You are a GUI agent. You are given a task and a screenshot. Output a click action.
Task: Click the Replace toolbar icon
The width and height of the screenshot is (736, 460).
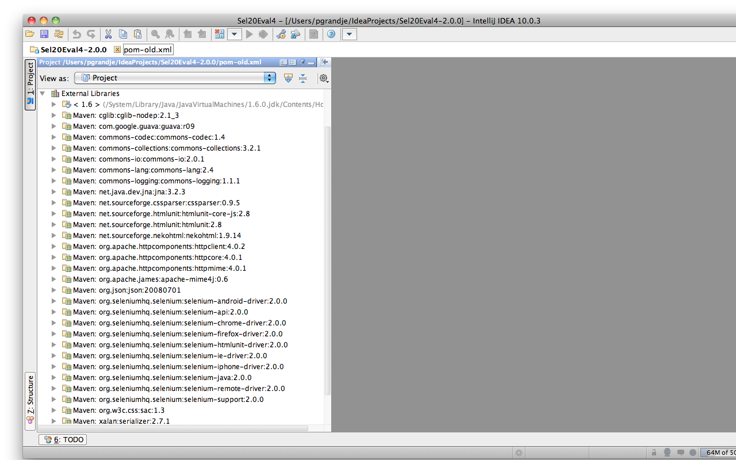(x=170, y=34)
